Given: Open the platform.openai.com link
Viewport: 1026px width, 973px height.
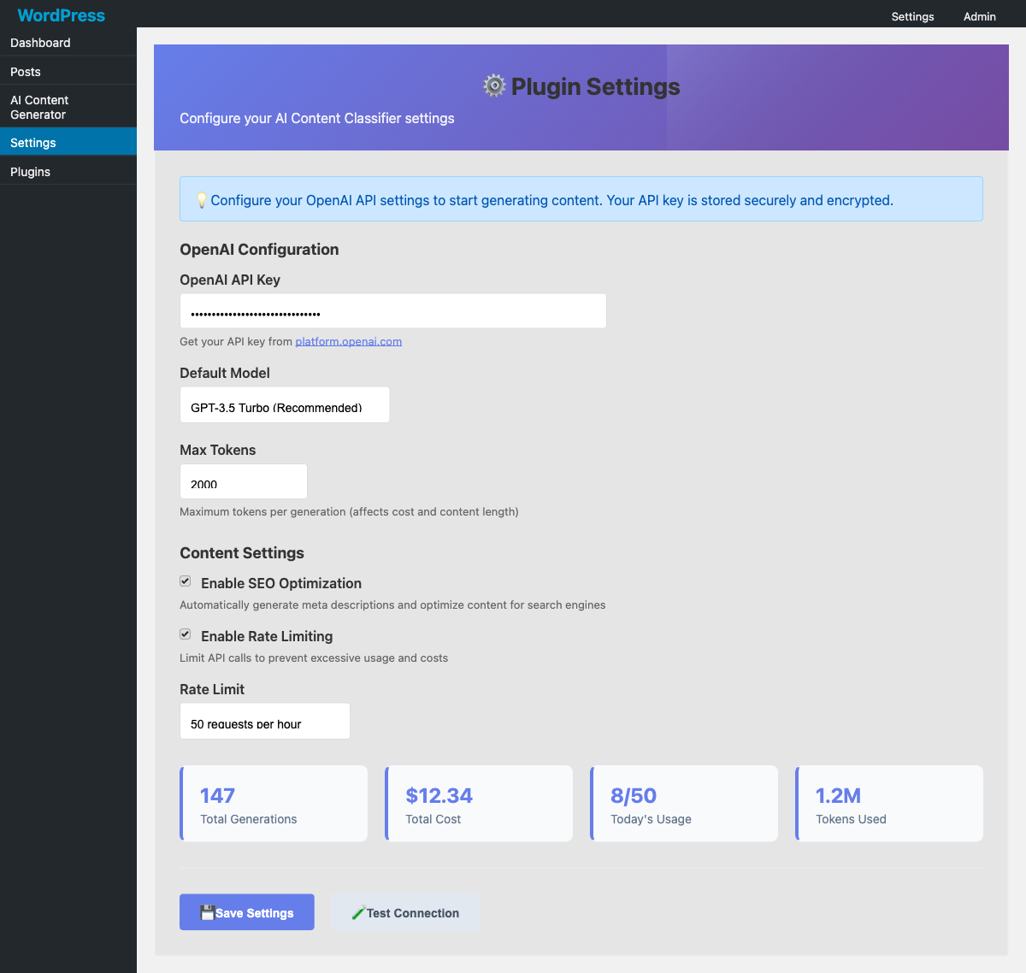Looking at the screenshot, I should click(x=348, y=340).
